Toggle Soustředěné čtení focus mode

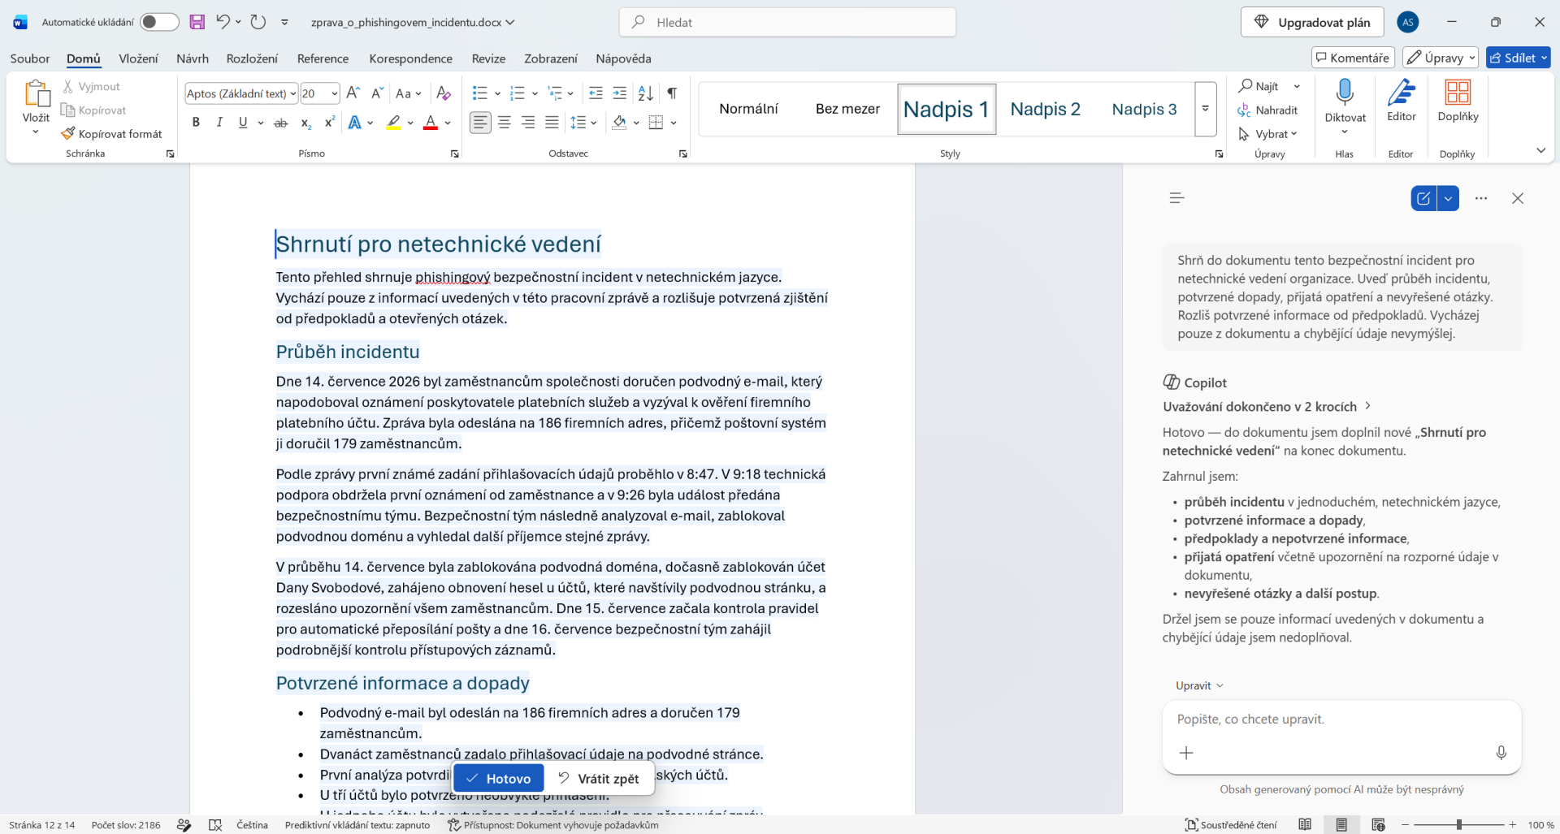click(1231, 825)
